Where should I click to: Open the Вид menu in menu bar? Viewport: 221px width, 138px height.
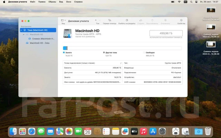[61, 2]
